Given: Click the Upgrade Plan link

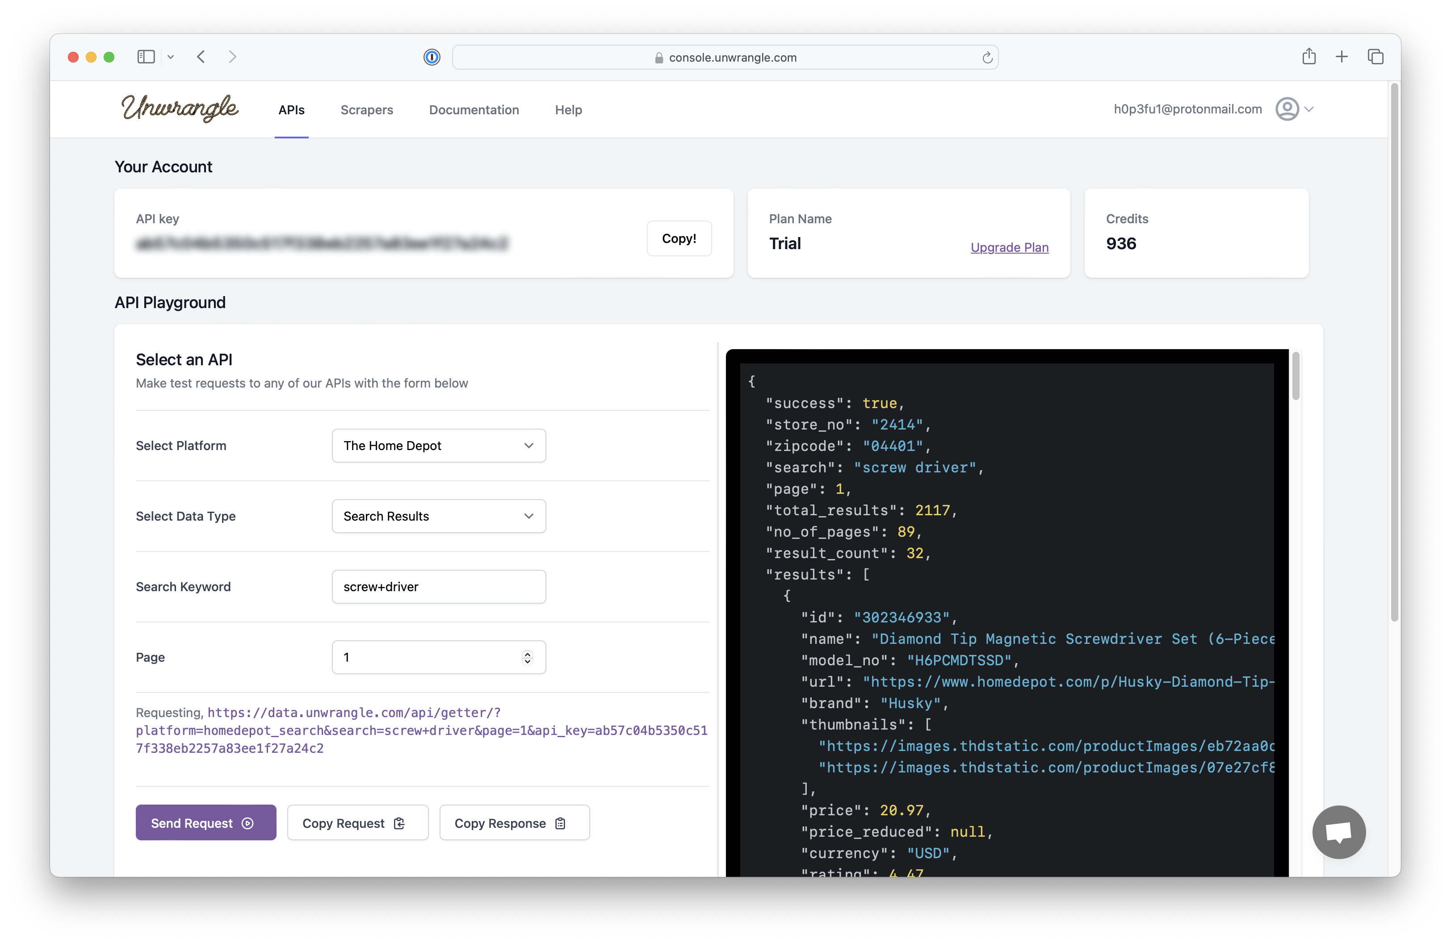Looking at the screenshot, I should click(1009, 247).
